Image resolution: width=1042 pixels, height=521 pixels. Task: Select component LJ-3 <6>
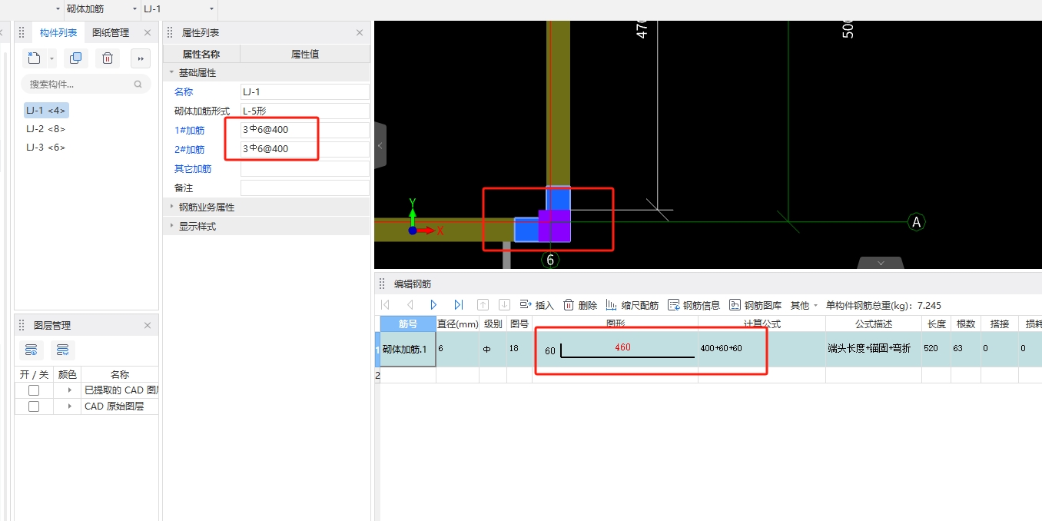(x=45, y=148)
